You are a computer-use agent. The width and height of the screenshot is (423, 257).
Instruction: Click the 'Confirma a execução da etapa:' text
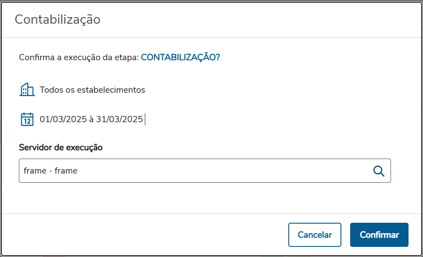79,58
